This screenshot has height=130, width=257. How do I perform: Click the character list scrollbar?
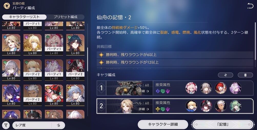pos(88,59)
